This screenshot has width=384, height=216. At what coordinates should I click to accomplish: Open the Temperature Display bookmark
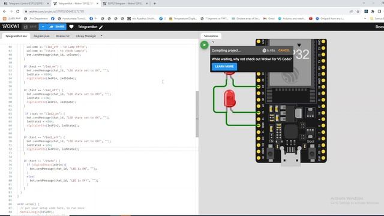coord(182,19)
